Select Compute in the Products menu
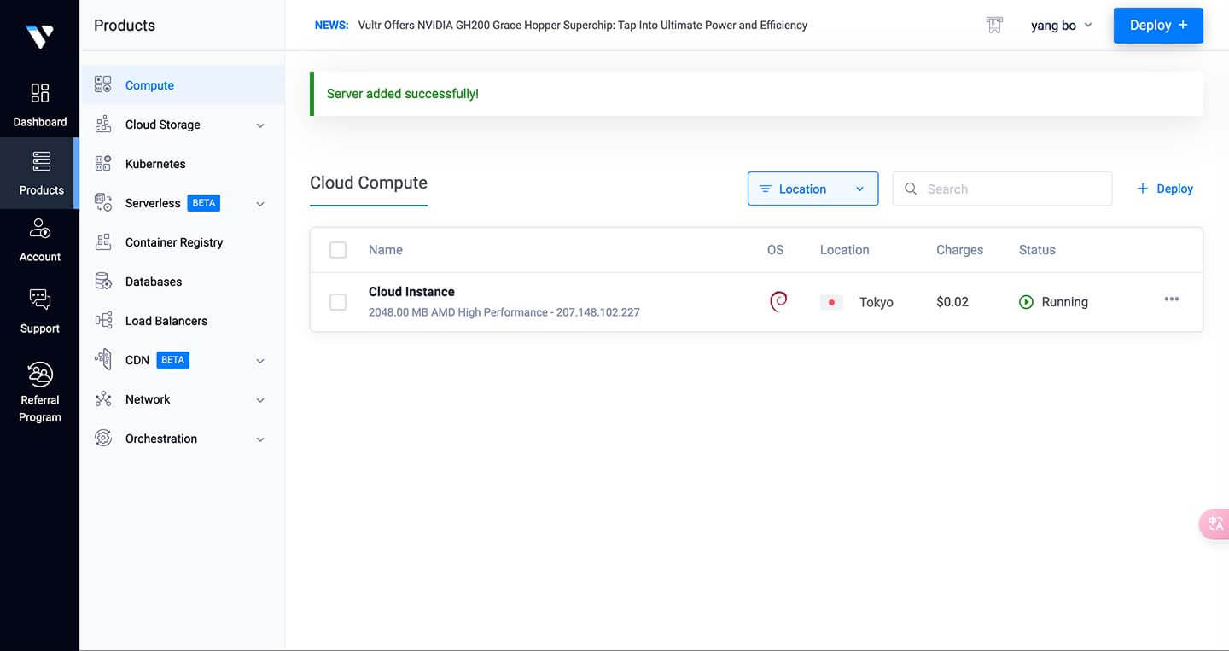The image size is (1229, 651). (x=183, y=85)
